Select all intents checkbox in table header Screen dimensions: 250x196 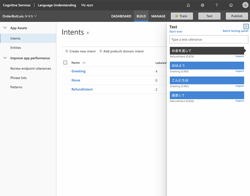65,62
